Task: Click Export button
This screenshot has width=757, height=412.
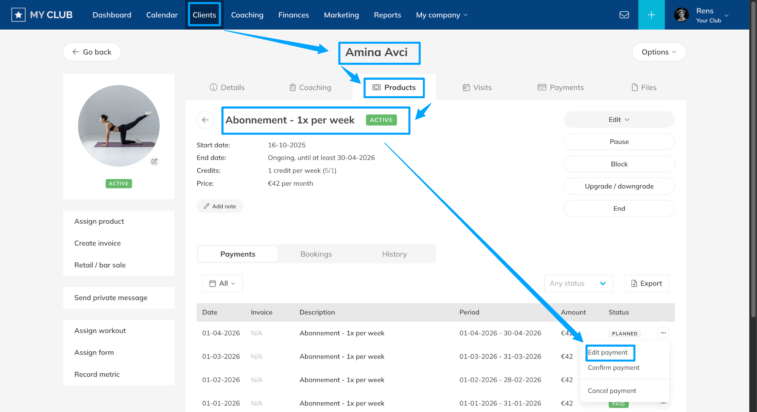Action: pyautogui.click(x=646, y=284)
